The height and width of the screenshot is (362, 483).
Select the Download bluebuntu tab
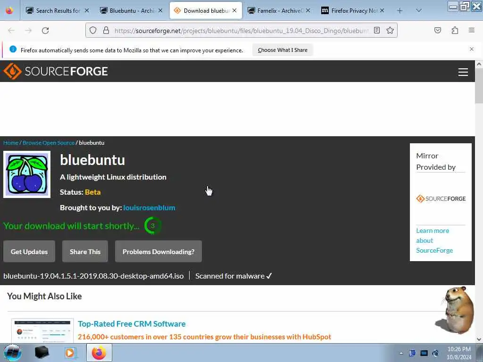point(206,10)
